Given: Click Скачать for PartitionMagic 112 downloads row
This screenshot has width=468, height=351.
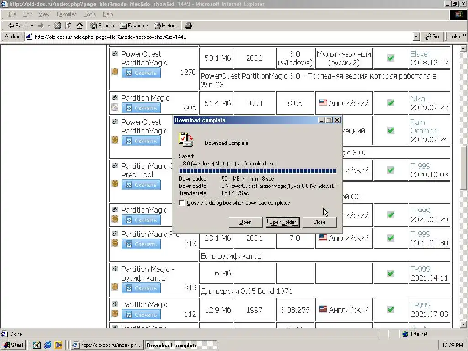Looking at the screenshot, I should (x=141, y=314).
